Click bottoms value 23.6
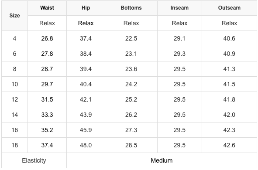The height and width of the screenshot is (170, 258). click(x=131, y=69)
